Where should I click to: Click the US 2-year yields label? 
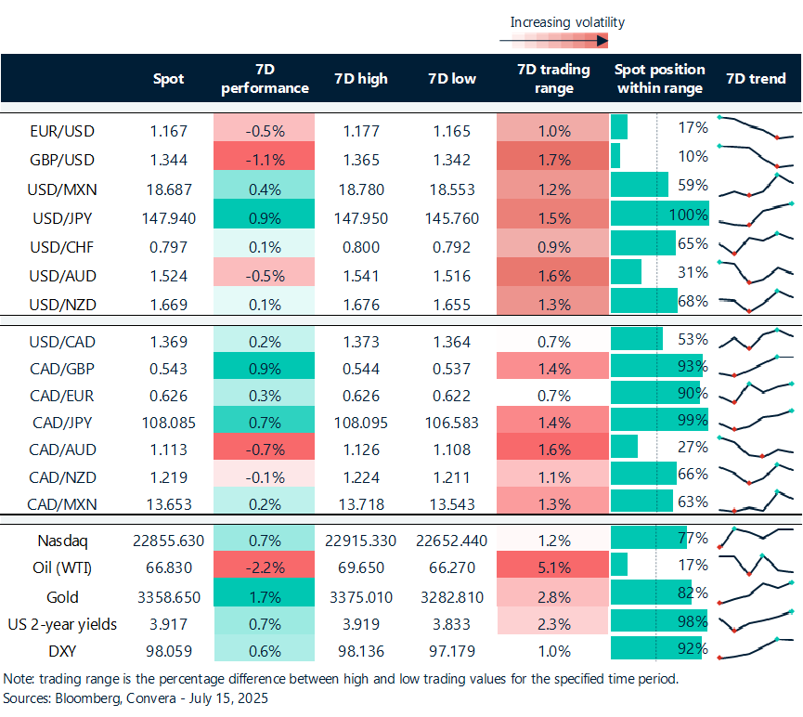(x=62, y=624)
